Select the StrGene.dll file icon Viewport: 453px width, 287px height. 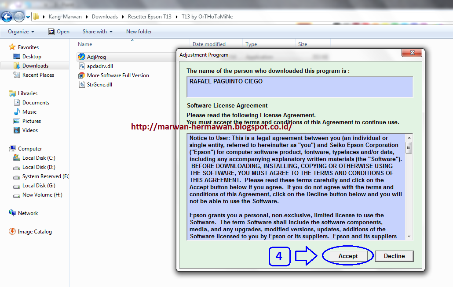[x=82, y=85]
